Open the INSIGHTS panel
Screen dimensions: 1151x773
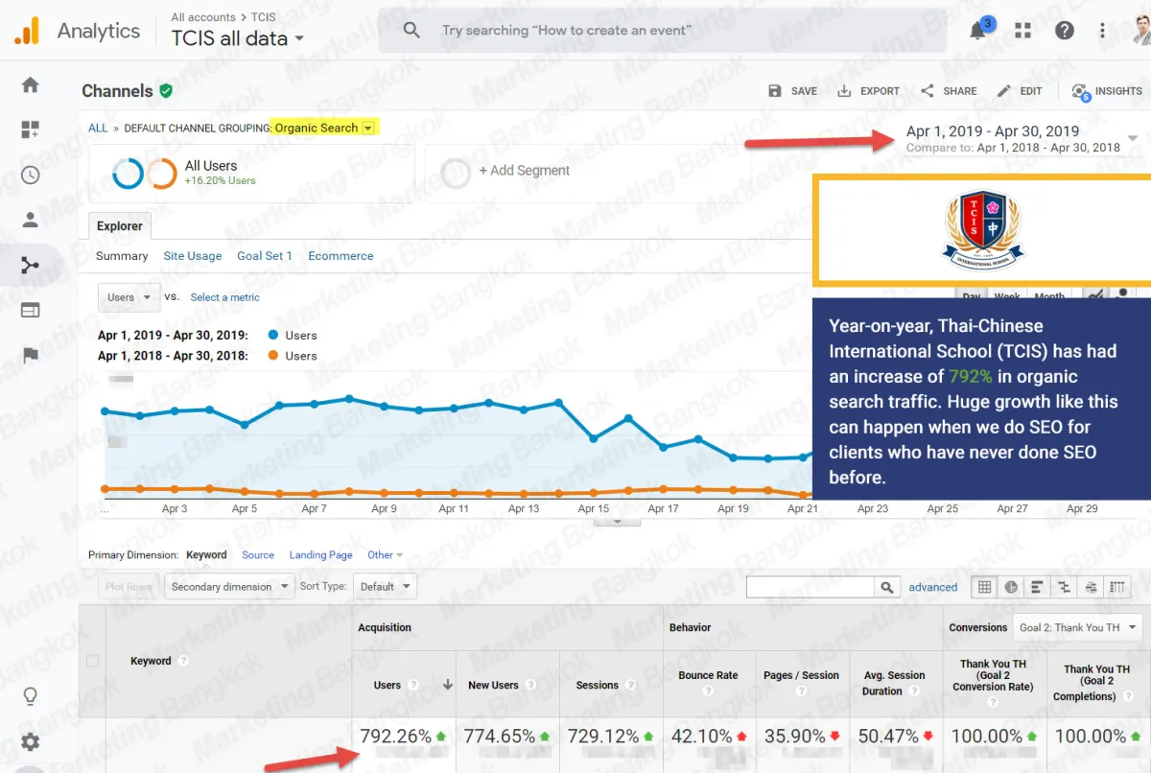click(1107, 91)
